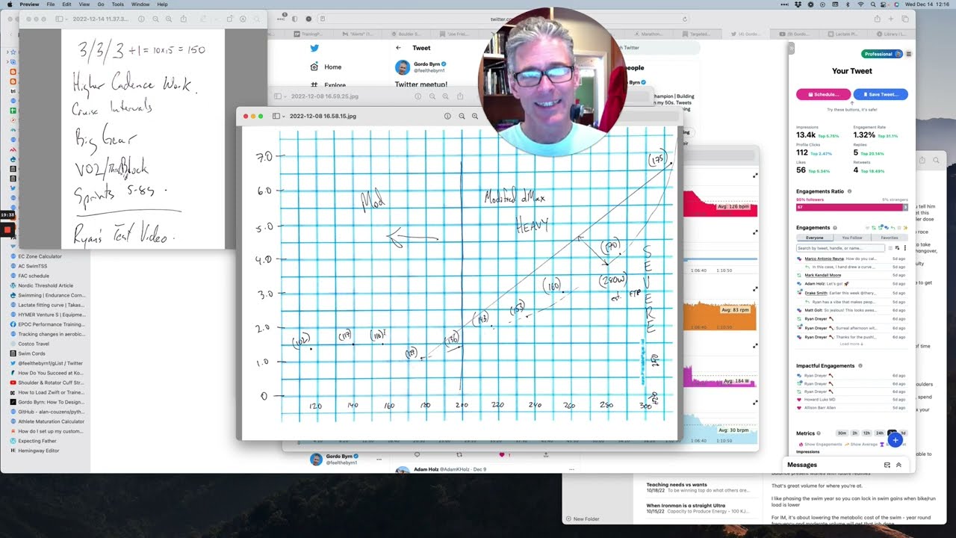Viewport: 956px width, 538px height.
Task: Expand the first bookmarks folder chevron
Action: click(7, 52)
